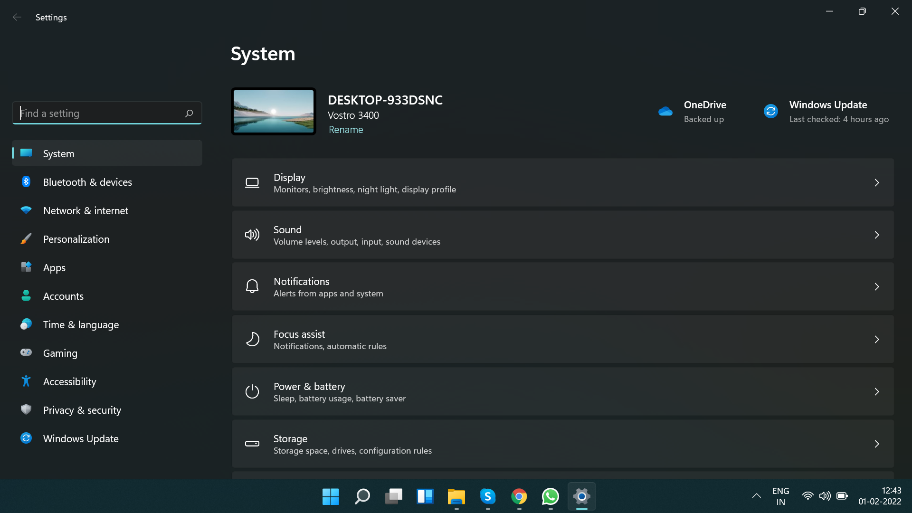Open Google Chrome from the taskbar

519,497
